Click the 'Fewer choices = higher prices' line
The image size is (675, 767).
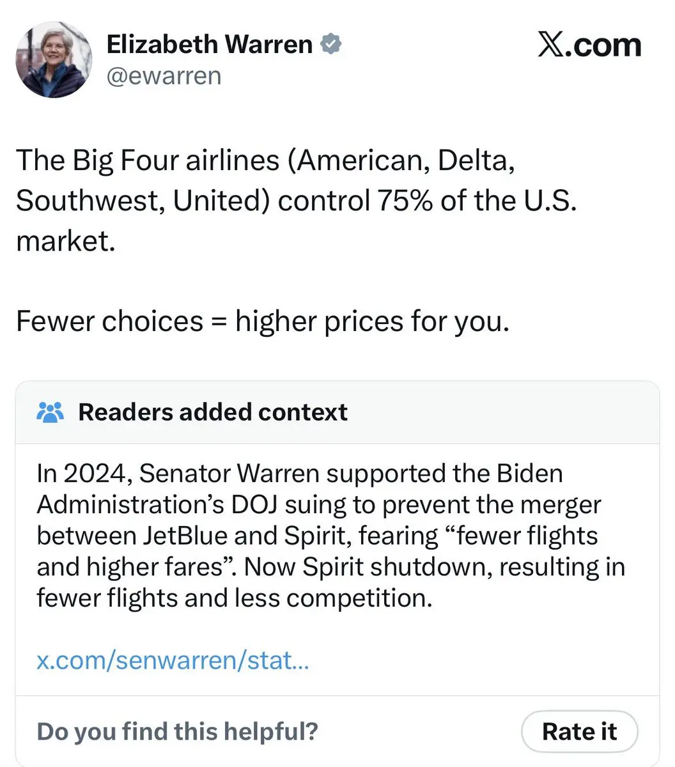coord(263,321)
